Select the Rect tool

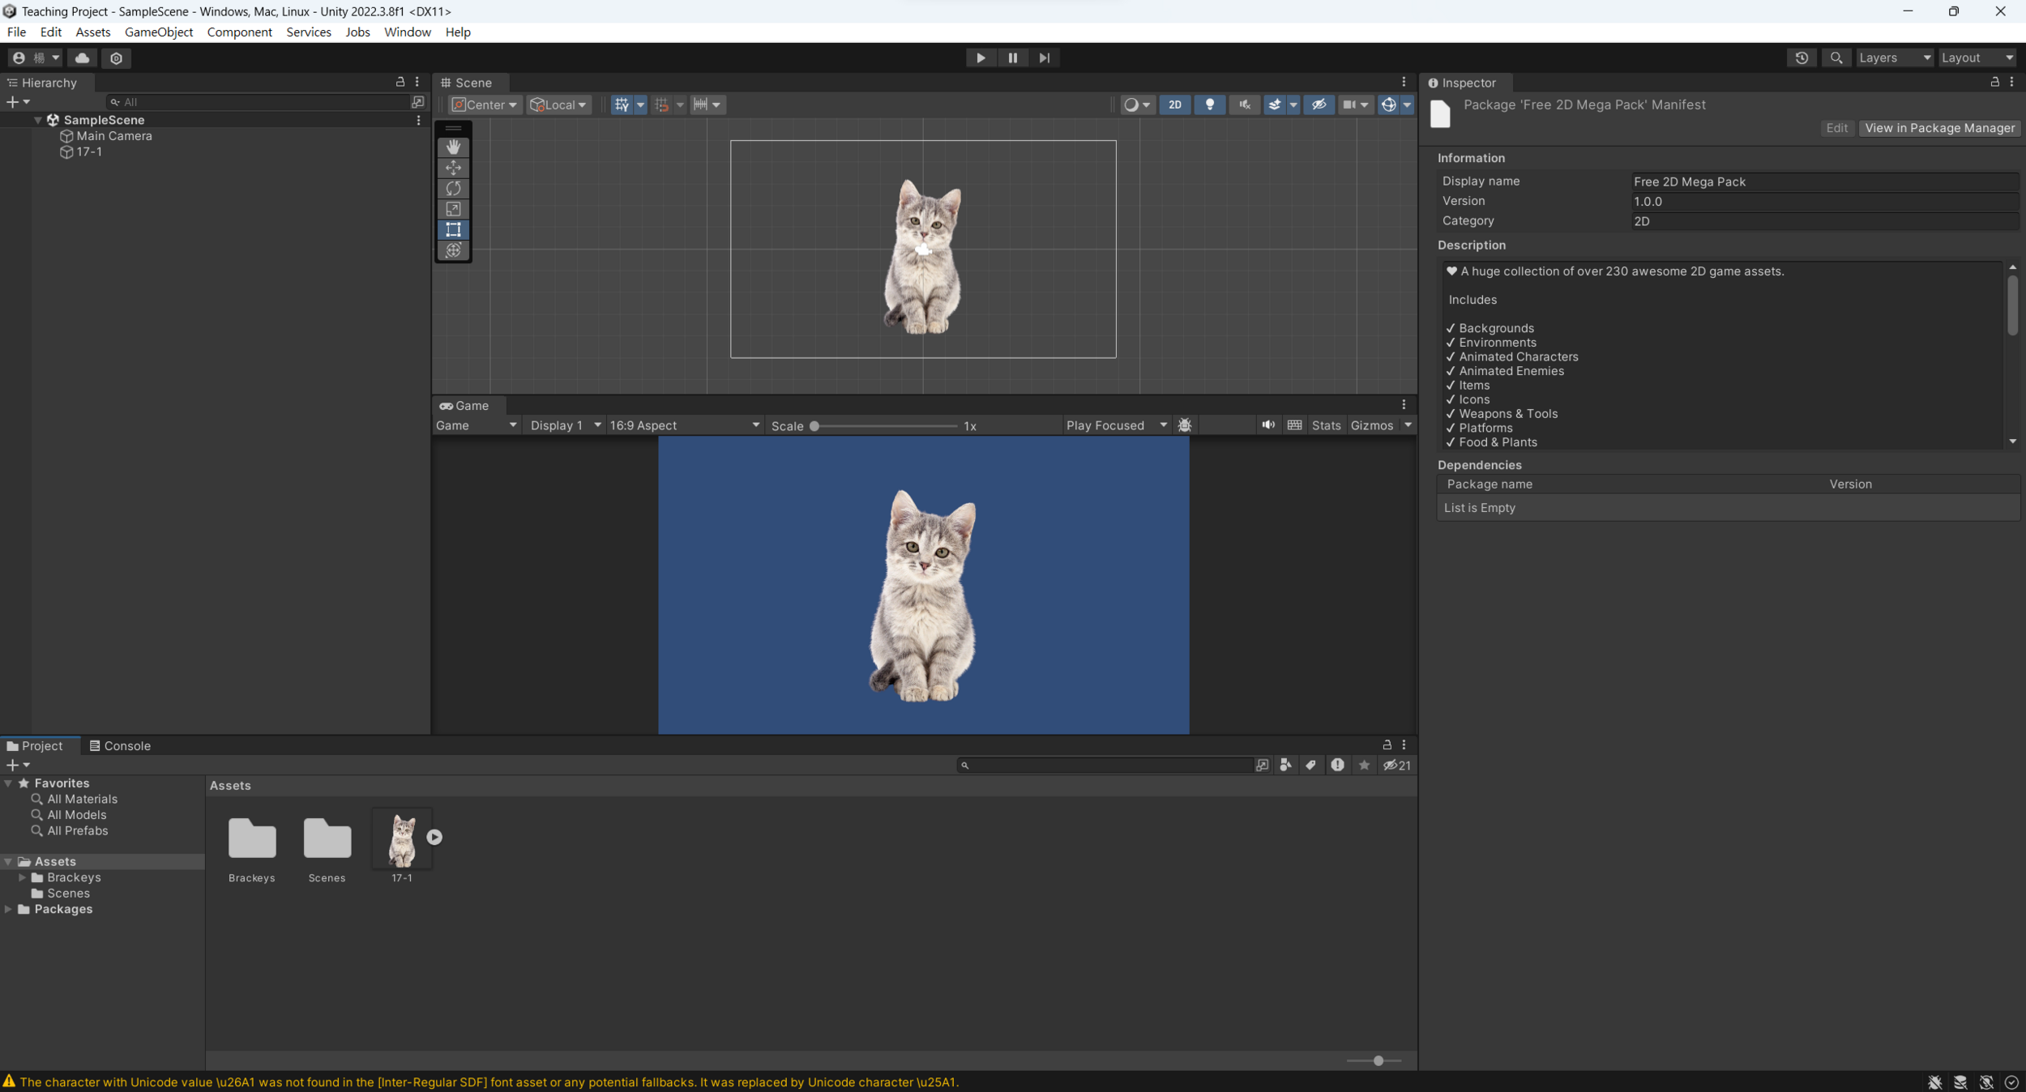tap(453, 229)
